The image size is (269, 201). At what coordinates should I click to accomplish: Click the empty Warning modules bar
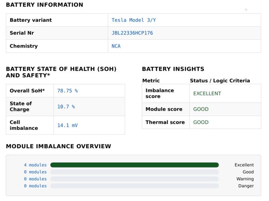point(134,179)
